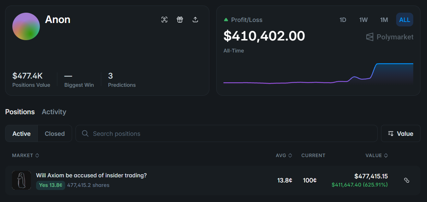Click the link icon on Axiom position row

(407, 180)
